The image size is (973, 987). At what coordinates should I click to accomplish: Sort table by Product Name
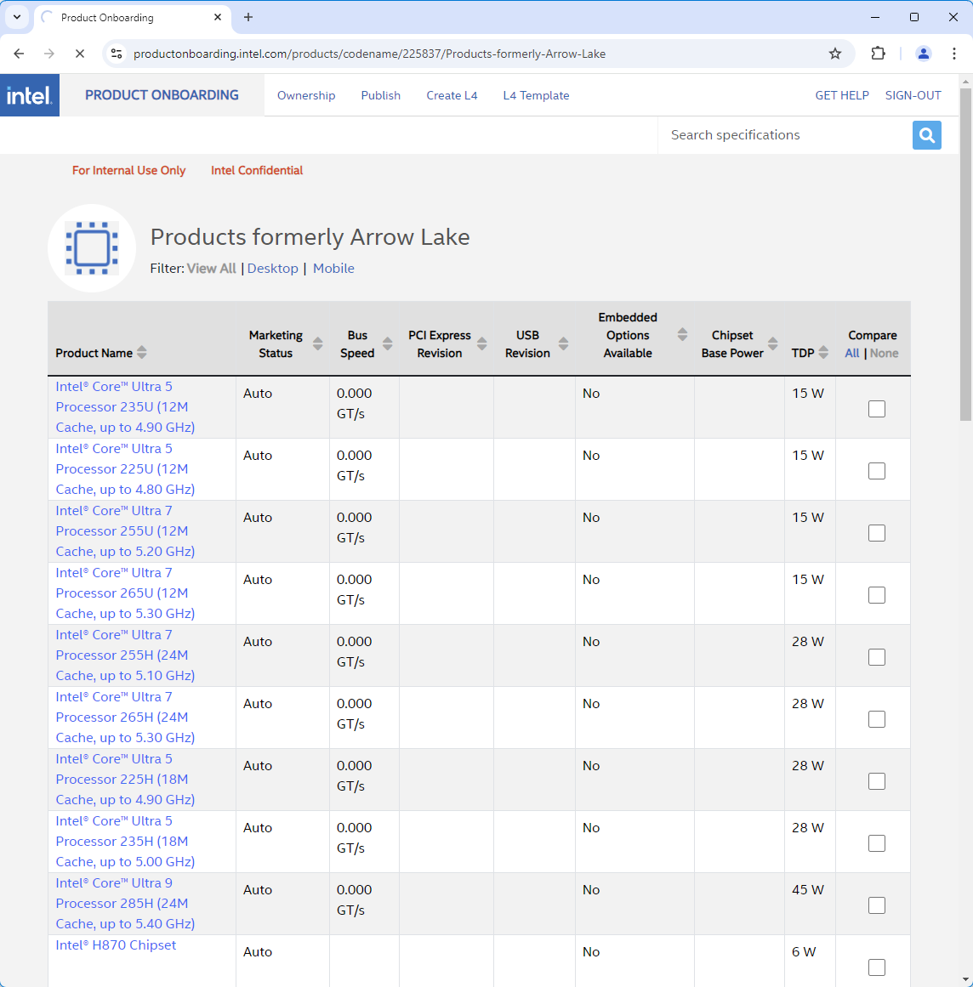[142, 353]
